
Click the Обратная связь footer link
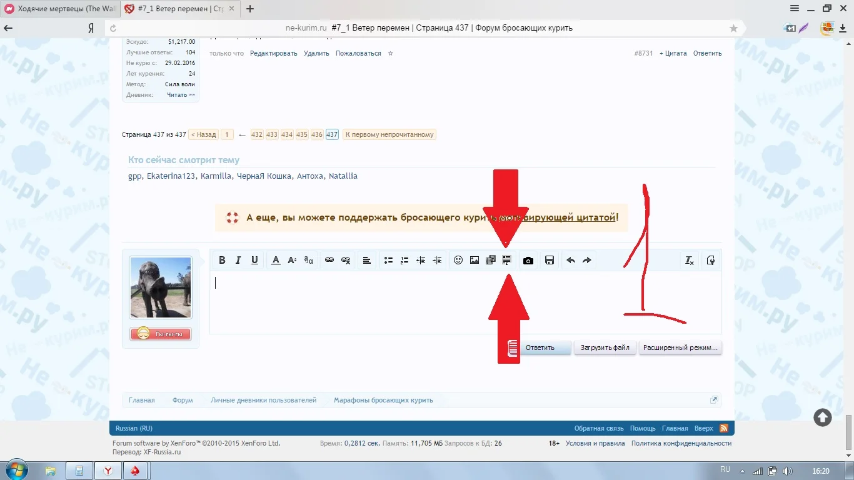pos(599,428)
